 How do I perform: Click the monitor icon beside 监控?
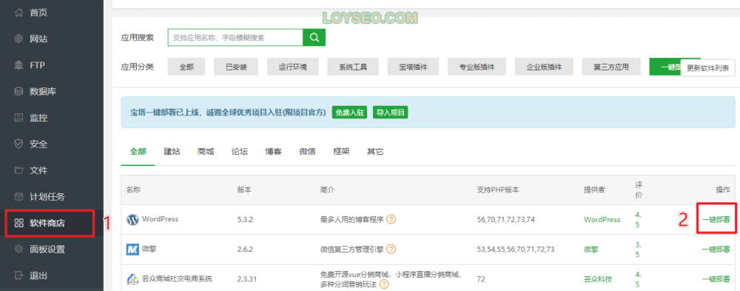[x=19, y=118]
